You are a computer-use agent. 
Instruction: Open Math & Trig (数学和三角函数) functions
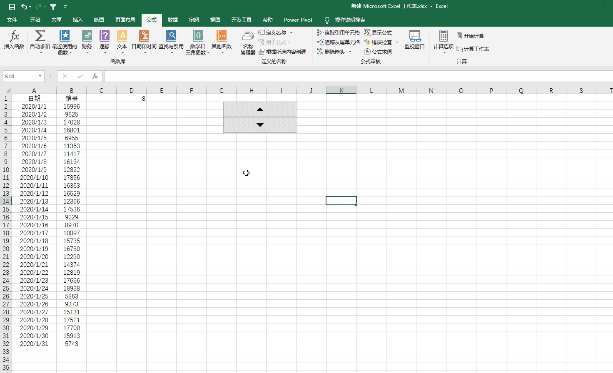coord(198,42)
